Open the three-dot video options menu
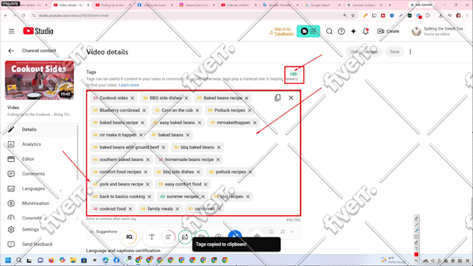473x266 pixels. point(410,52)
